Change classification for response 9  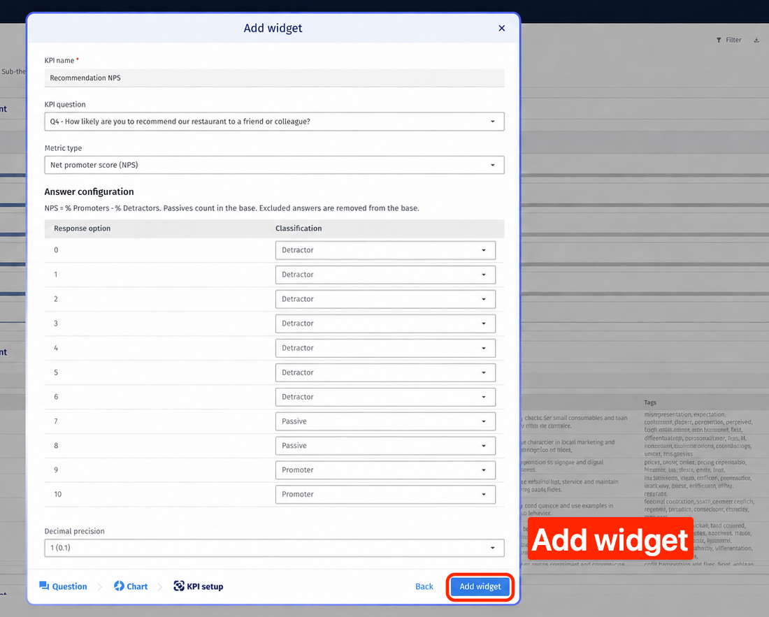pos(385,470)
